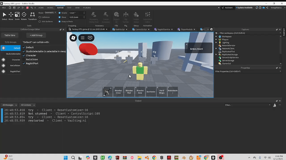The image size is (286, 160).
Task: Switch to the PLUGINS ribbon tab
Action: tap(87, 8)
